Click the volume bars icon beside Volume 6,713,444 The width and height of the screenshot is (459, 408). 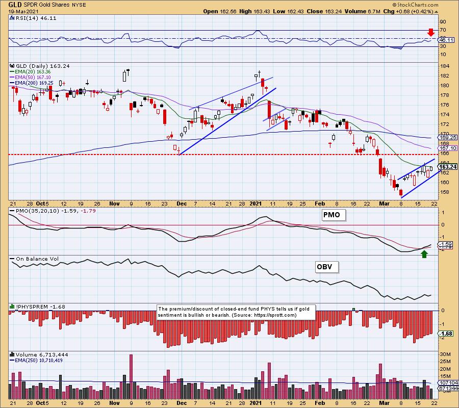[x=12, y=354]
